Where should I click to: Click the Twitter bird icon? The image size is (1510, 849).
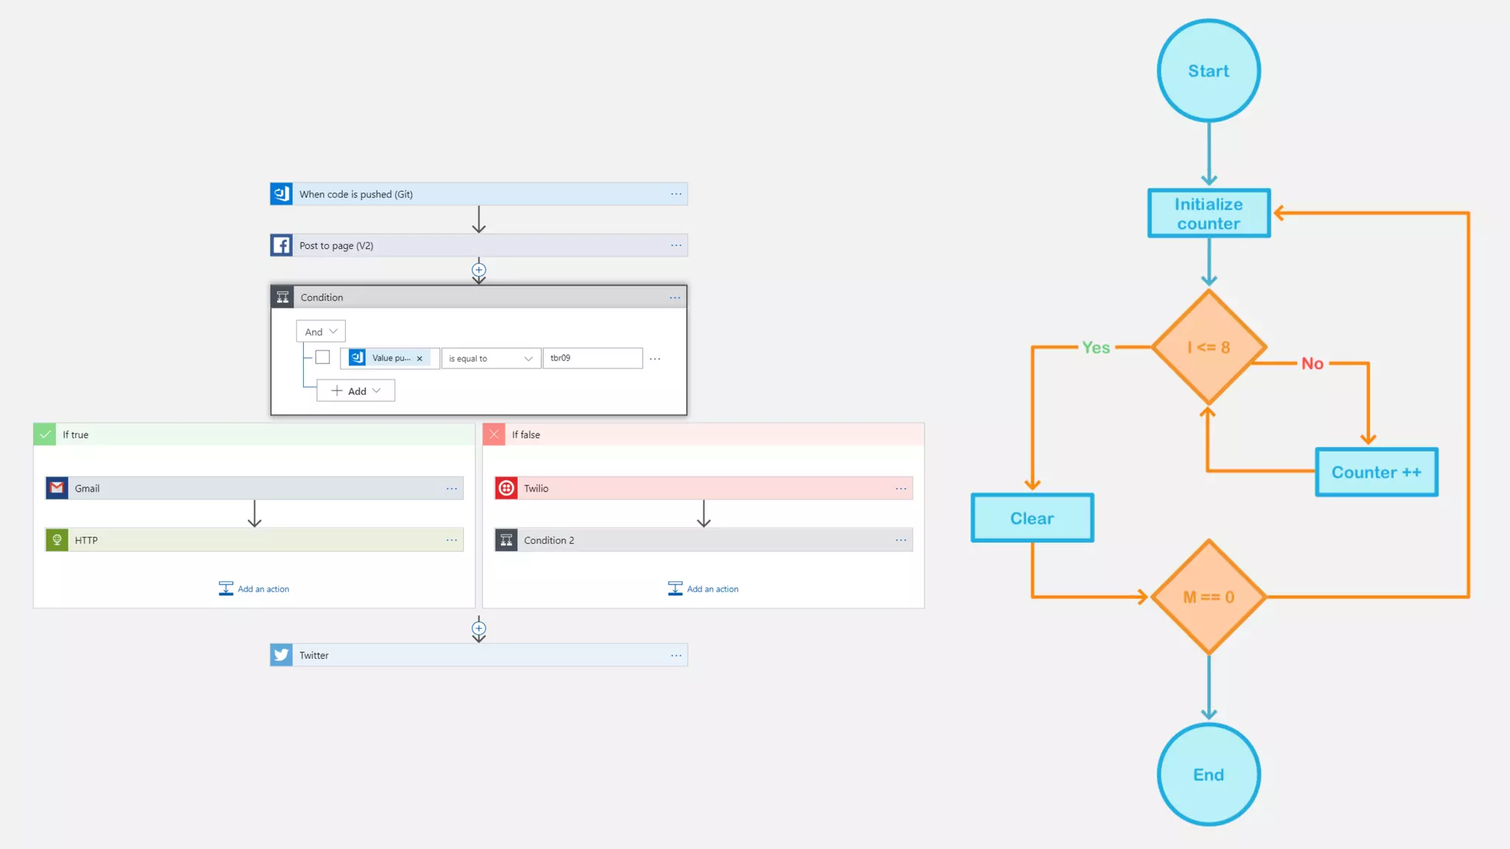pos(281,655)
